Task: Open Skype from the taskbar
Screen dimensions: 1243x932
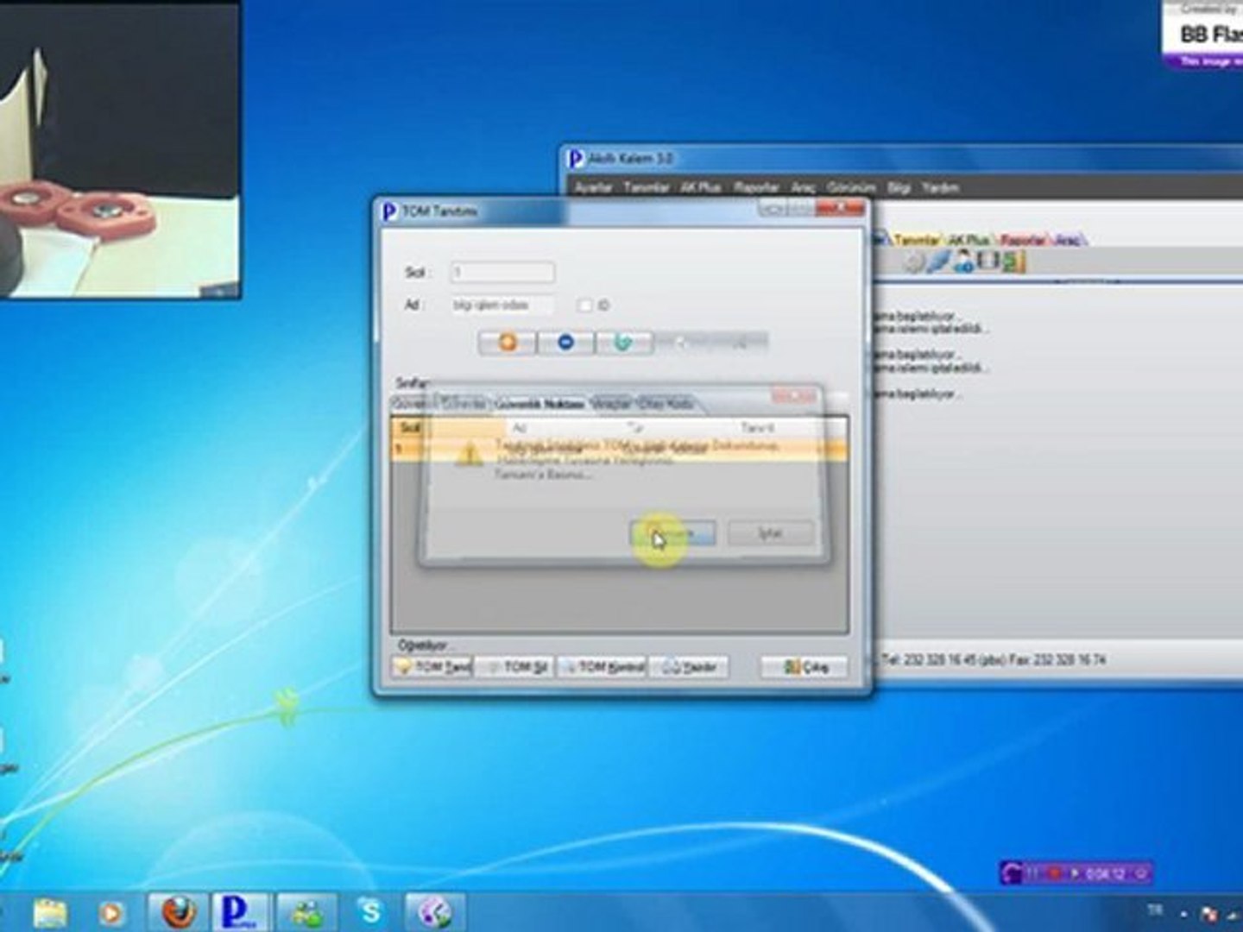Action: pyautogui.click(x=371, y=911)
